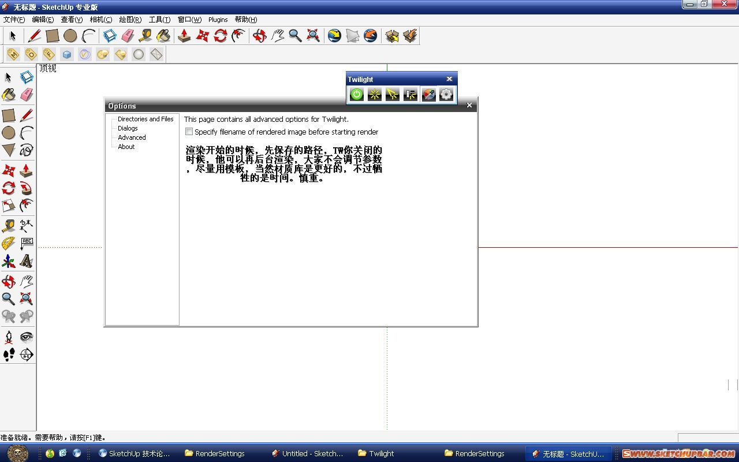Open the 绘图(R) menu
The image size is (739, 462).
click(130, 20)
